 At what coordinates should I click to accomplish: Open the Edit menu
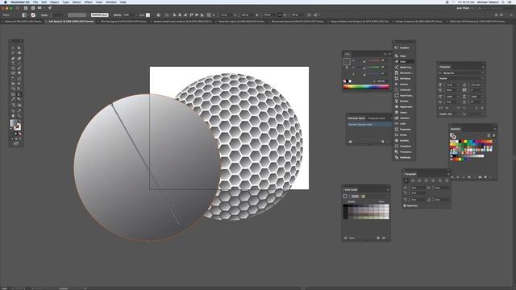tap(44, 2)
